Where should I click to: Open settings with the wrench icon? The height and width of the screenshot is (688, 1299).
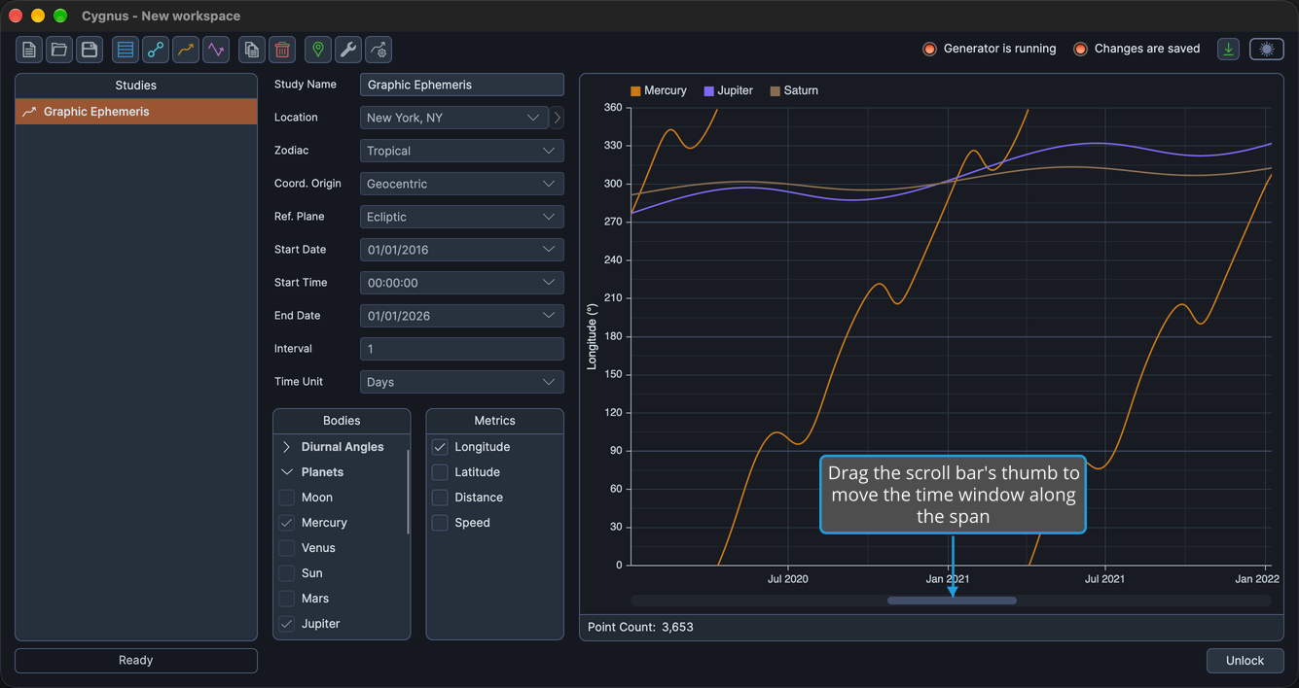click(348, 50)
